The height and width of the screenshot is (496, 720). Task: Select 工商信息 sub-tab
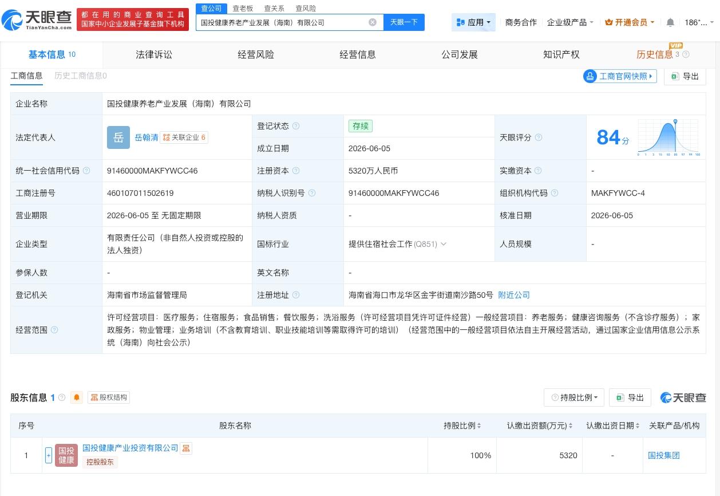pos(26,76)
